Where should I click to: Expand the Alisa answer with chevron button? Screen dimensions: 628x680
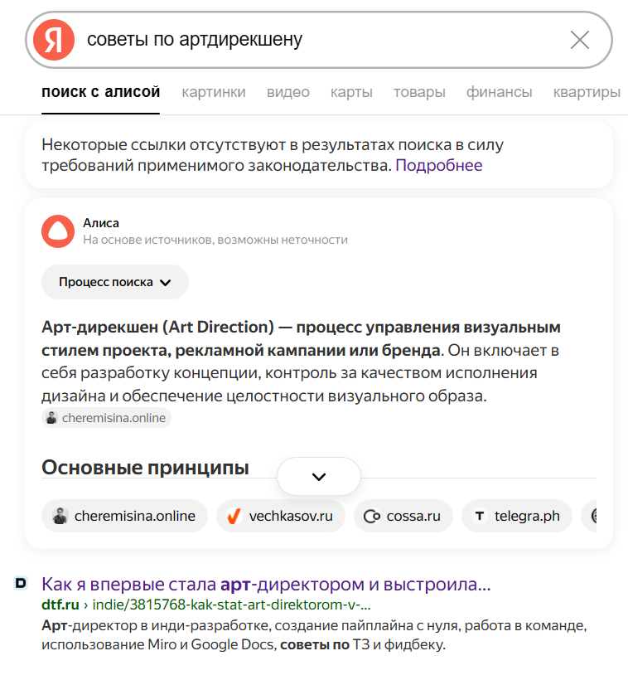pyautogui.click(x=319, y=477)
